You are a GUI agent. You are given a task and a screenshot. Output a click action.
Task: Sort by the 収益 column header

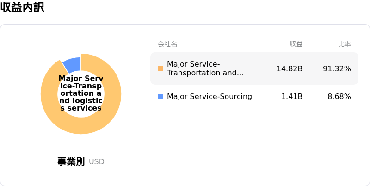coord(296,44)
